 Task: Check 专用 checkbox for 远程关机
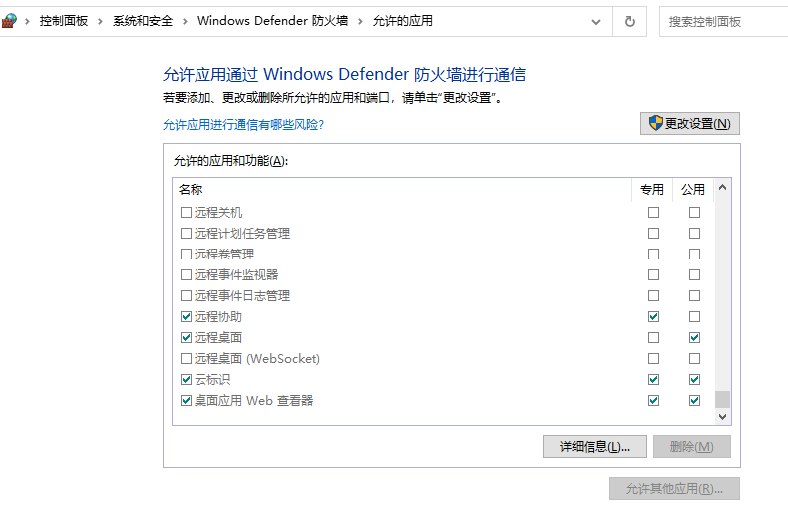pyautogui.click(x=653, y=213)
